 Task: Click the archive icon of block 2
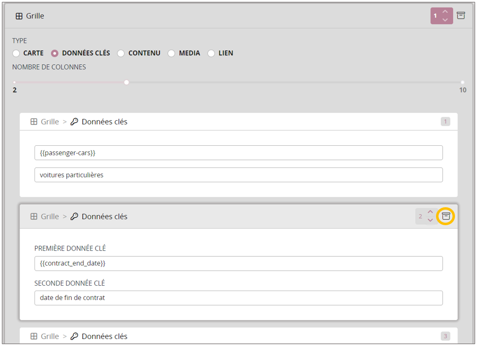pyautogui.click(x=446, y=216)
